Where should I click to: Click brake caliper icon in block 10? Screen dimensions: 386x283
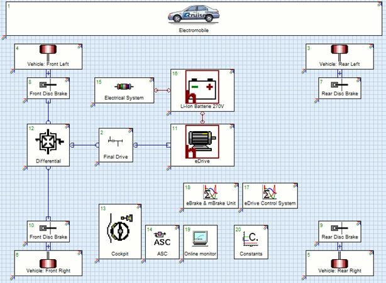point(48,228)
